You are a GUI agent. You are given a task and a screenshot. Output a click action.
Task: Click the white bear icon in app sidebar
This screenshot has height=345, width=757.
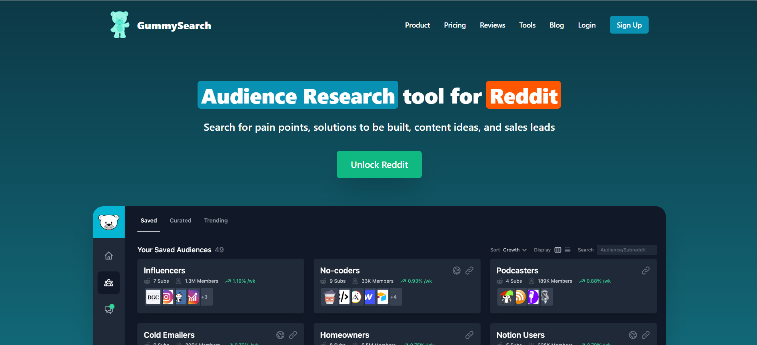pyautogui.click(x=109, y=222)
